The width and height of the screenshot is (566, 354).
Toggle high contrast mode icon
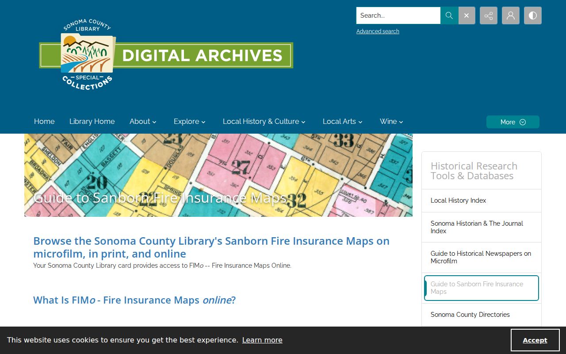pyautogui.click(x=533, y=15)
